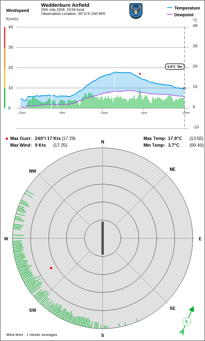Click the Max Gust value 240°/ 17 Kts
The height and width of the screenshot is (341, 205).
[x=48, y=138]
